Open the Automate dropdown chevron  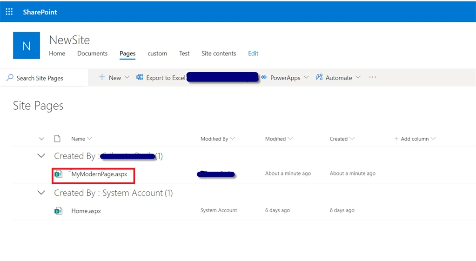pyautogui.click(x=358, y=77)
